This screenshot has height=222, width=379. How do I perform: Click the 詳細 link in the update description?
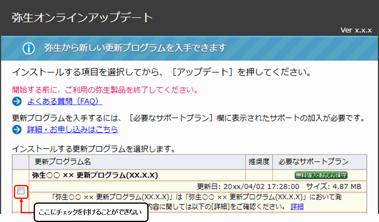(297, 207)
